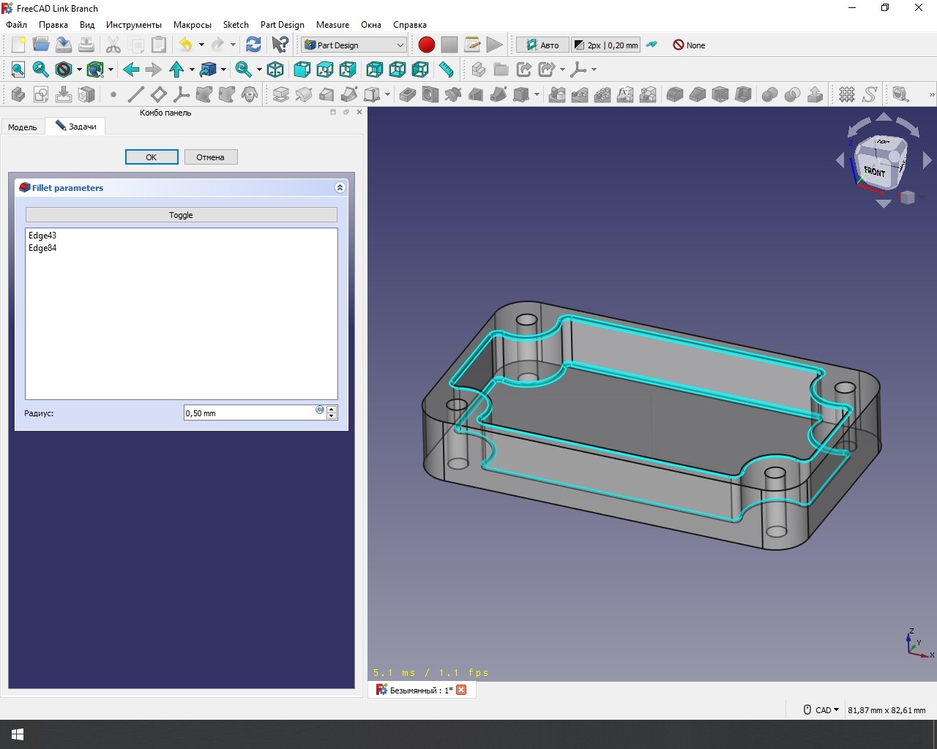Switch to the Модель tab

[x=23, y=127]
